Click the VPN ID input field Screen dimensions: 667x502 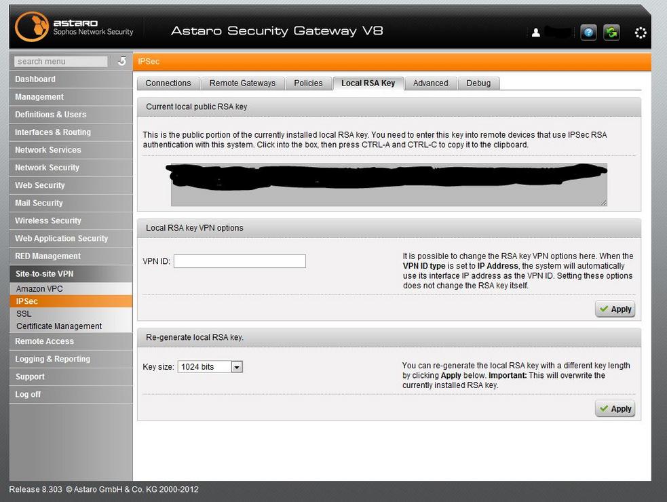click(x=240, y=261)
